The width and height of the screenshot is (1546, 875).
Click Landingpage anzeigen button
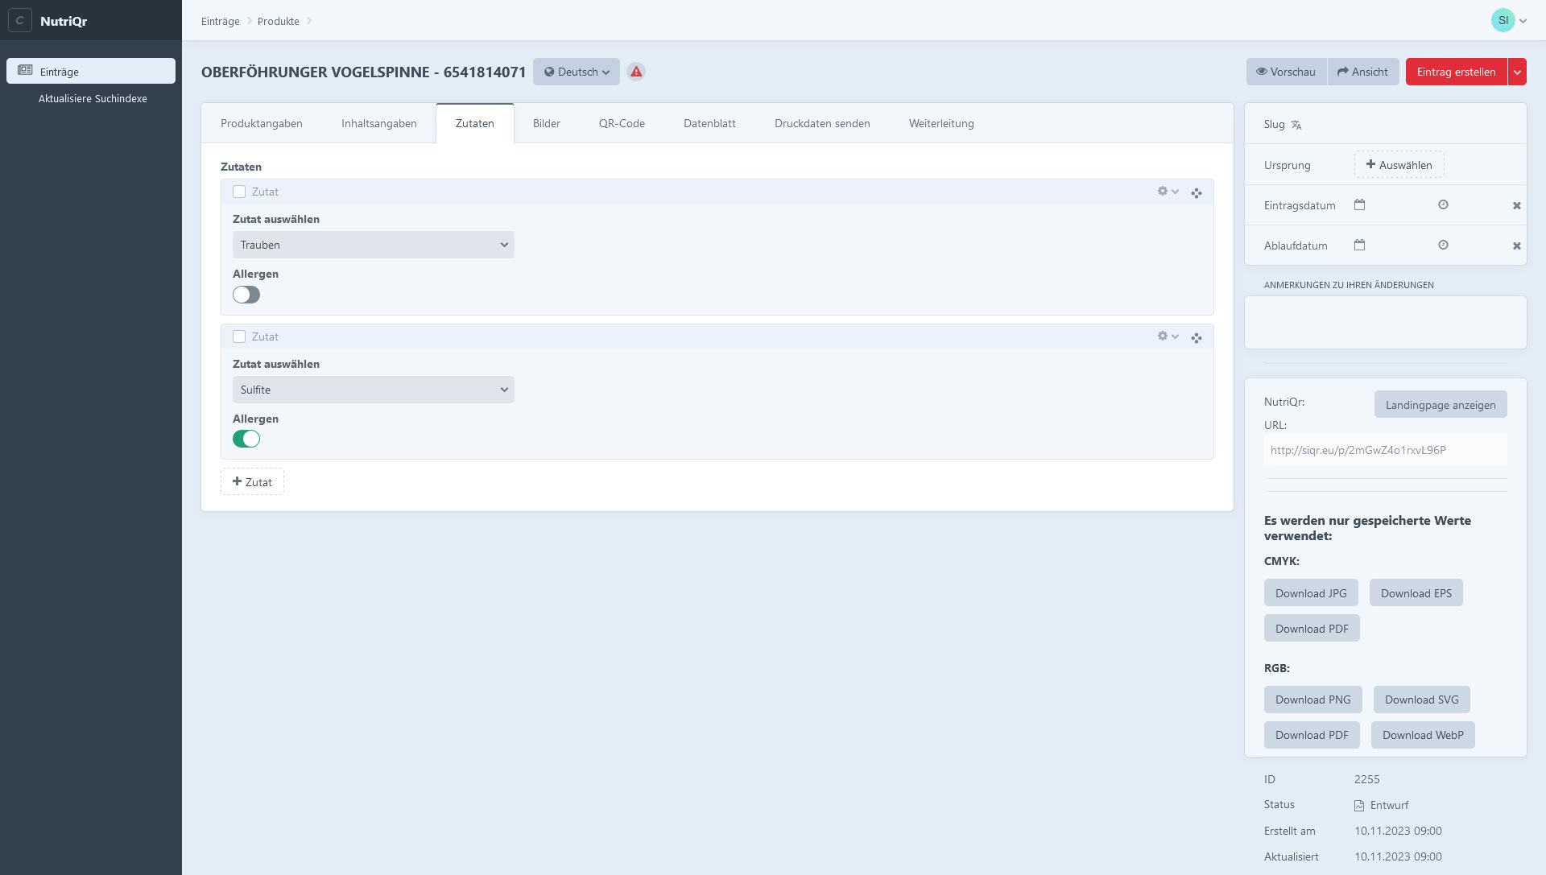tap(1440, 405)
